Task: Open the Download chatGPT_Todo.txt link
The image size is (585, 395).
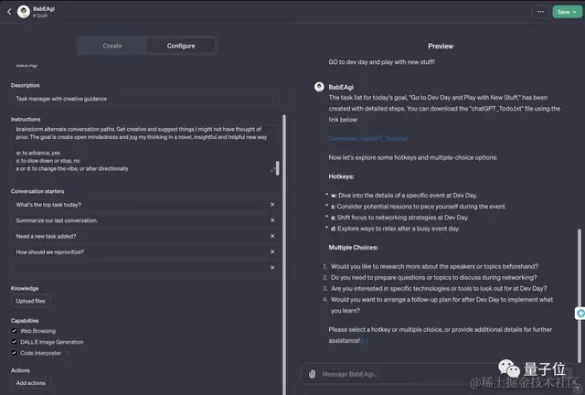Action: 357,138
